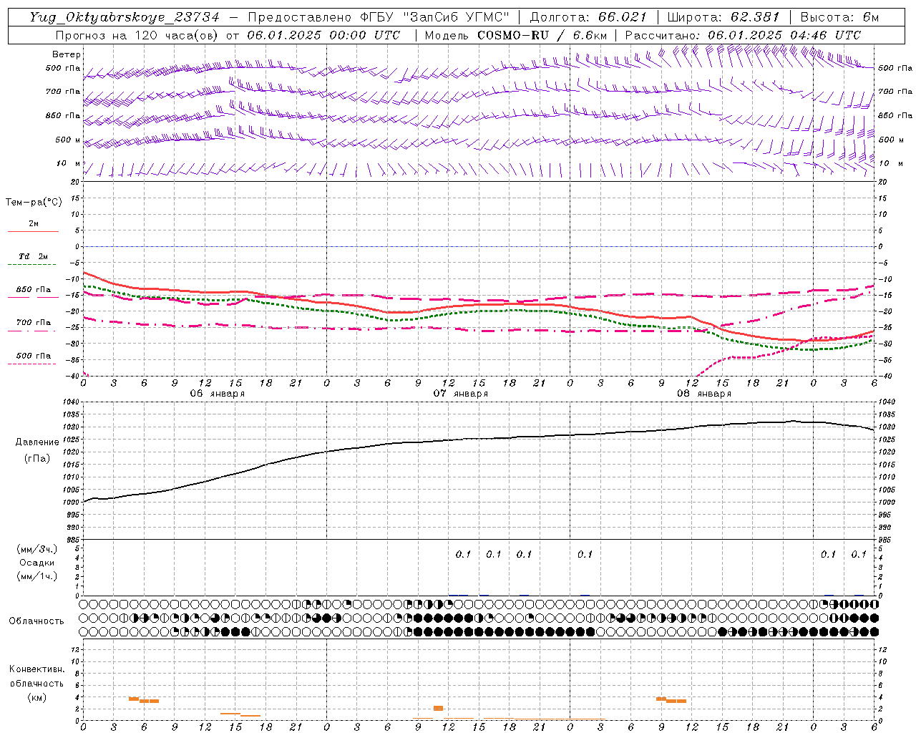
Task: Click the station title Yug_Oktyabrskoye_23734
Action: (125, 17)
